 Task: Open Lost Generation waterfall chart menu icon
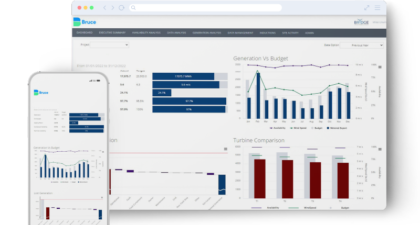pyautogui.click(x=226, y=149)
